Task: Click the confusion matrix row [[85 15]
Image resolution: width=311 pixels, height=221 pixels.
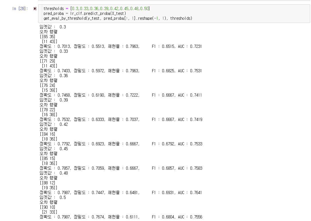Action: tap(48, 159)
